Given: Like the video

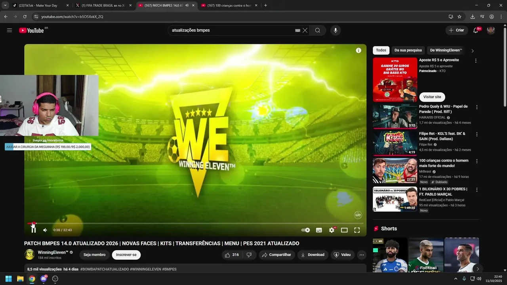Looking at the screenshot, I should [232, 255].
